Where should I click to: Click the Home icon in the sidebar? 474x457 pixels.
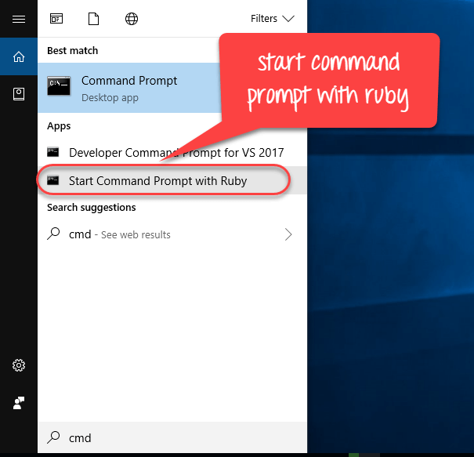tap(19, 56)
